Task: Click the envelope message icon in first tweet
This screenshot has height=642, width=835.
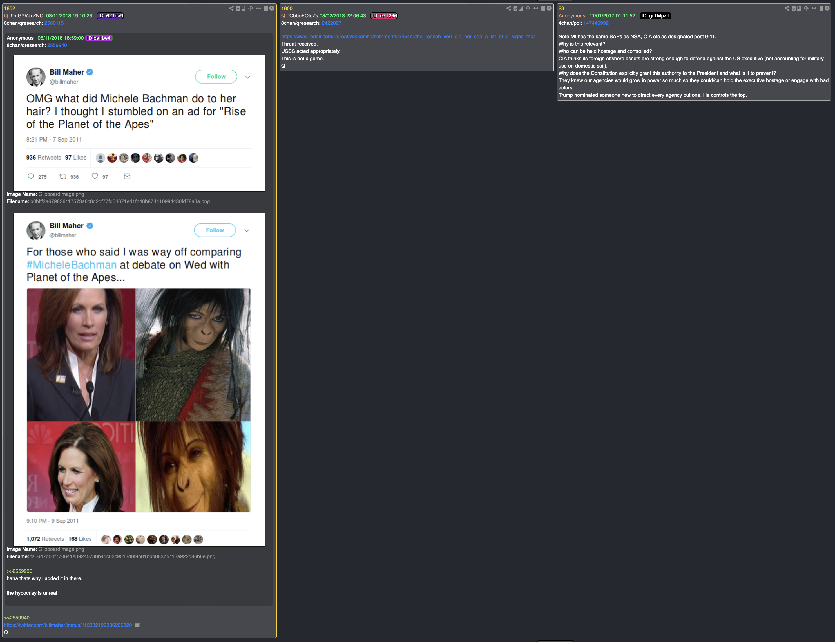Action: 127,176
